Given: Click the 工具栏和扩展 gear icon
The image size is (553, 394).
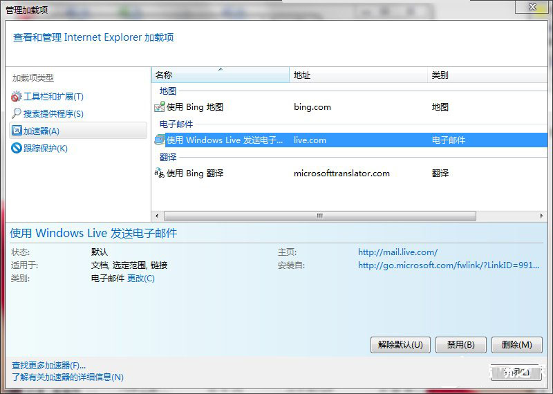Looking at the screenshot, I should (x=17, y=97).
